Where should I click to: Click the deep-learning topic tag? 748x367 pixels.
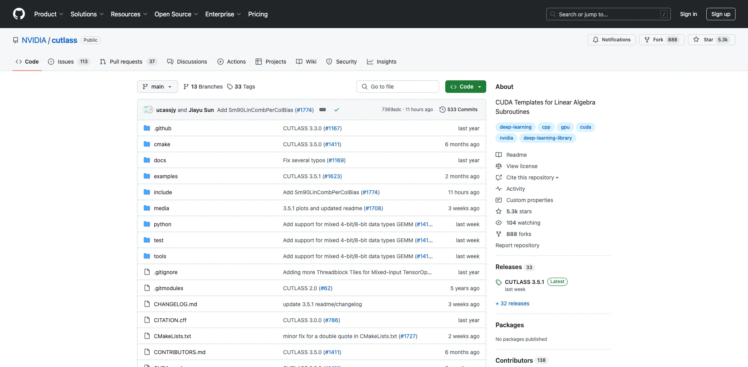tap(515, 127)
